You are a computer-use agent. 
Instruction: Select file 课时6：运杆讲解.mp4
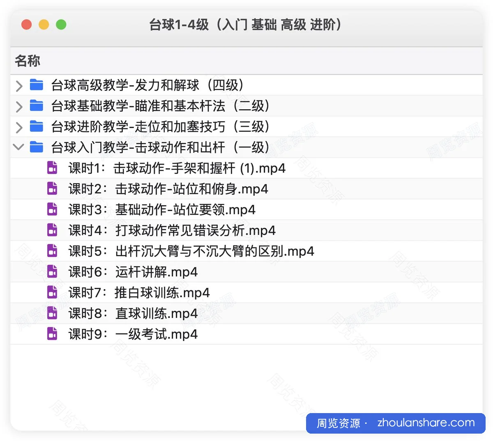pos(133,272)
